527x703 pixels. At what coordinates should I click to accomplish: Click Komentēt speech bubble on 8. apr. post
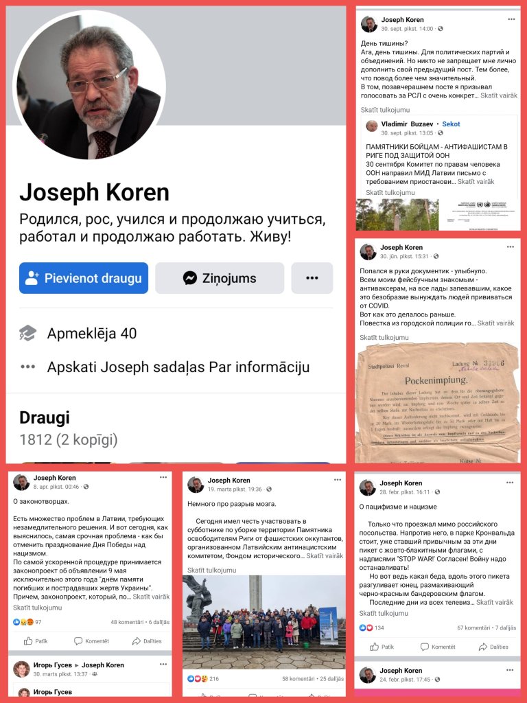pyautogui.click(x=78, y=641)
